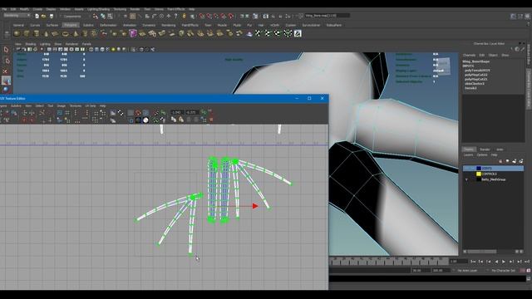Click the Open Scene folder icon
This screenshot has height=299, width=532.
point(44,16)
